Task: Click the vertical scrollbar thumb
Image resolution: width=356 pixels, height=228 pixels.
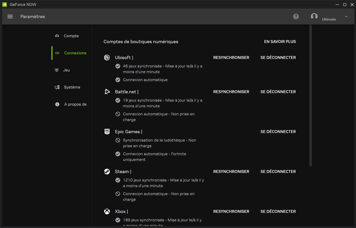Action: coord(310,95)
